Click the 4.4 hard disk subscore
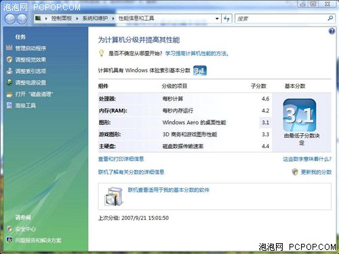Viewport: 339px width, 254px height. coord(265,146)
